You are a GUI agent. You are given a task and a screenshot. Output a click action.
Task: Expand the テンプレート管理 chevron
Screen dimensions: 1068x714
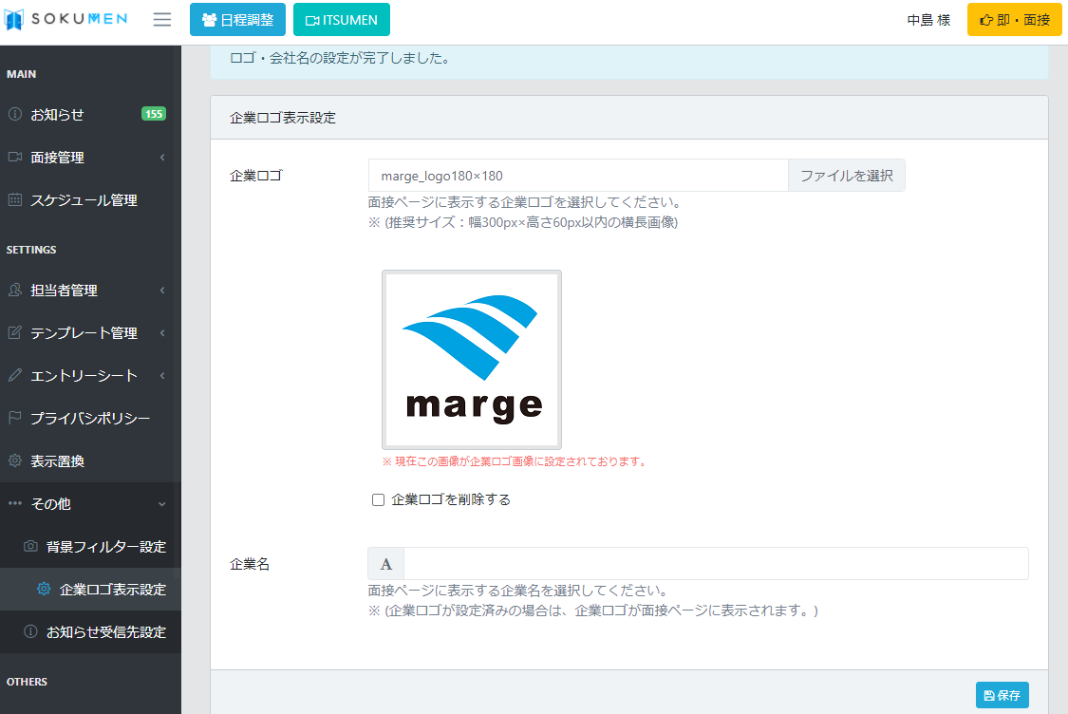click(162, 333)
